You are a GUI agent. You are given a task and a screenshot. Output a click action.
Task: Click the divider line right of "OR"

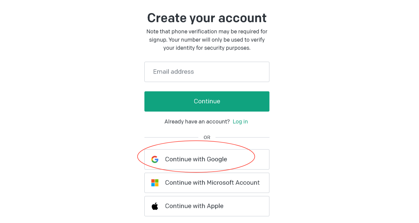[242, 137]
